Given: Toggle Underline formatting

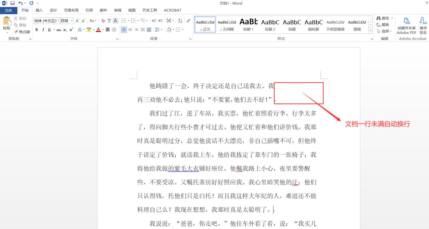Looking at the screenshot, I should [49, 30].
